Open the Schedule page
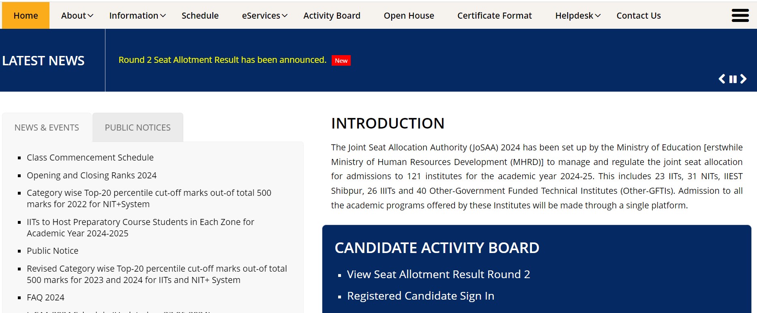Viewport: 757px width, 313px height. click(200, 15)
